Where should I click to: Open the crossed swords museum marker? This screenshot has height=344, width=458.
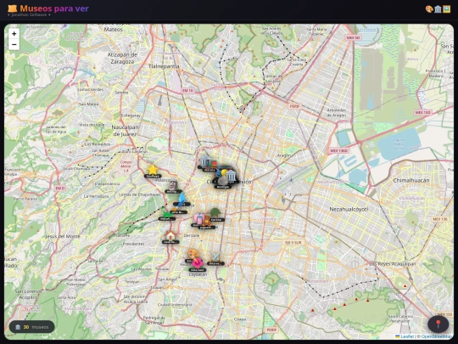(216, 257)
